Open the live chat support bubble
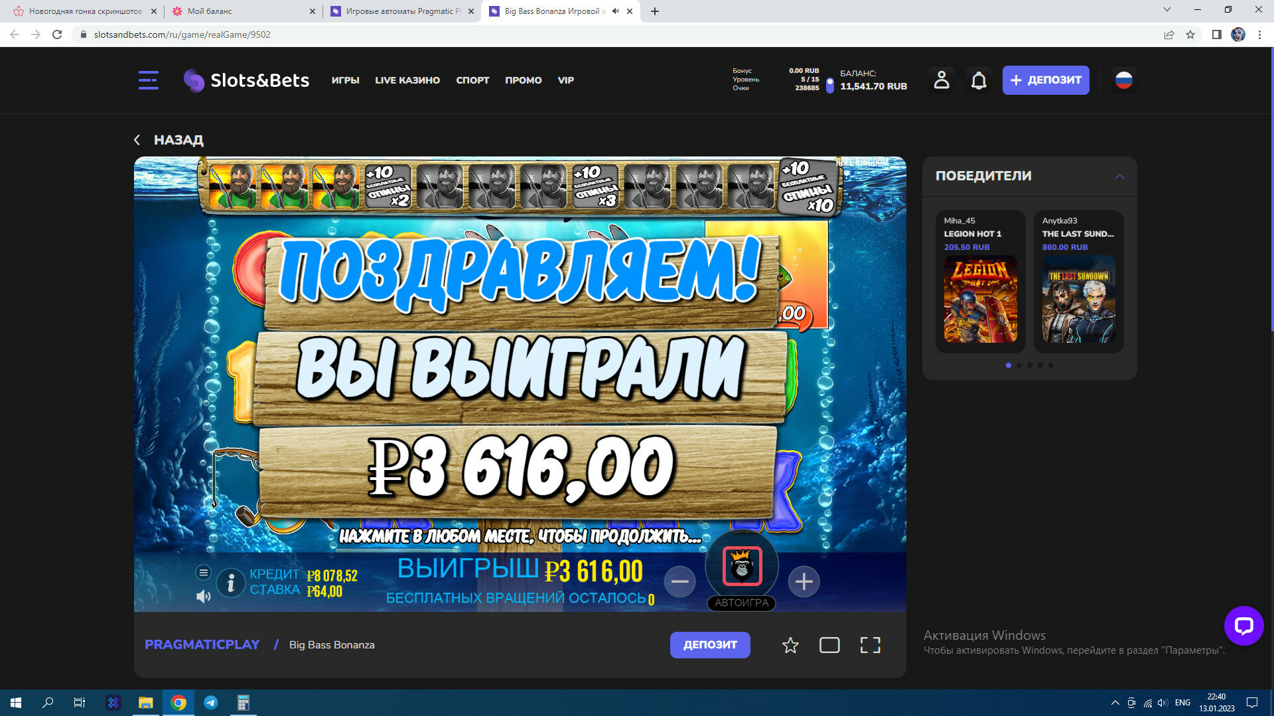This screenshot has width=1274, height=716. pos(1243,625)
